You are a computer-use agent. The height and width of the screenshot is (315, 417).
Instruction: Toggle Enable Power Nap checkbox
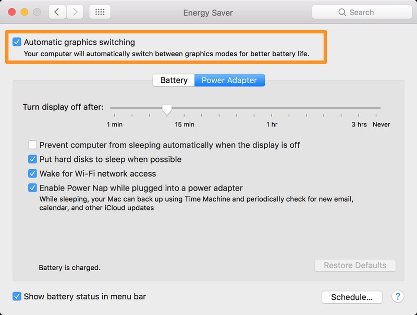tap(33, 188)
